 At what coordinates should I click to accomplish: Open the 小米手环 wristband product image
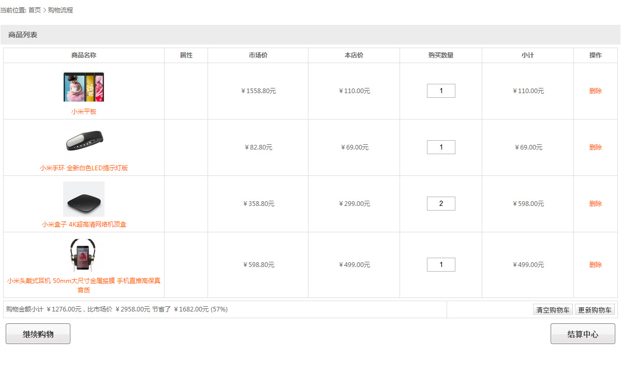coord(84,141)
